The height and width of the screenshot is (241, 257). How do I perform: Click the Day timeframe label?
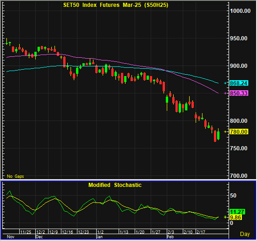[x=245, y=234]
